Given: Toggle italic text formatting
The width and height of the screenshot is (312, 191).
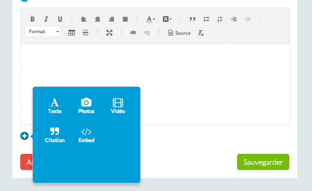Looking at the screenshot, I should [x=46, y=19].
